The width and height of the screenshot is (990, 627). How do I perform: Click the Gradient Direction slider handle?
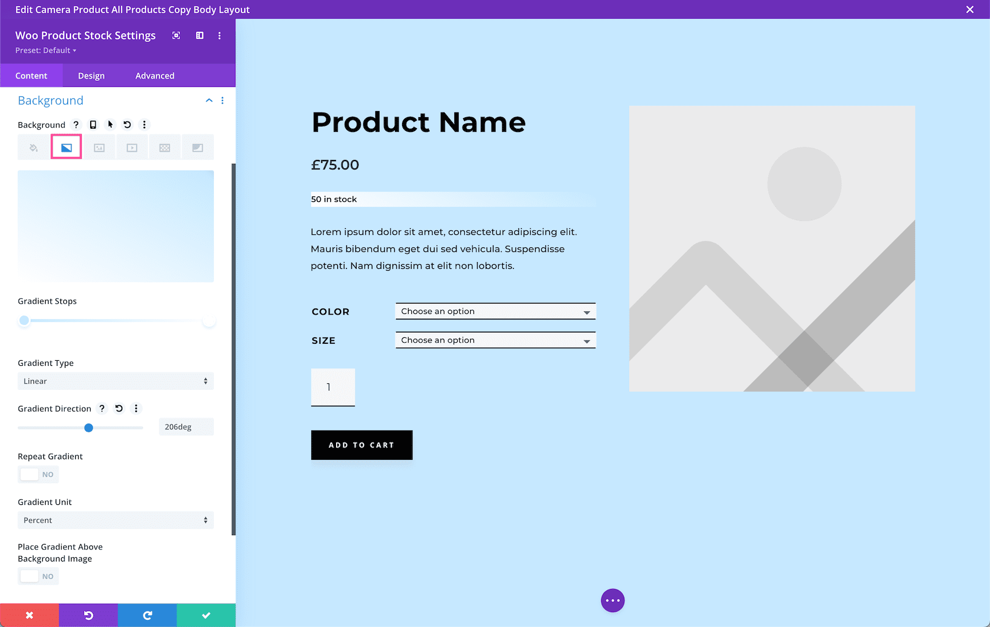[90, 427]
